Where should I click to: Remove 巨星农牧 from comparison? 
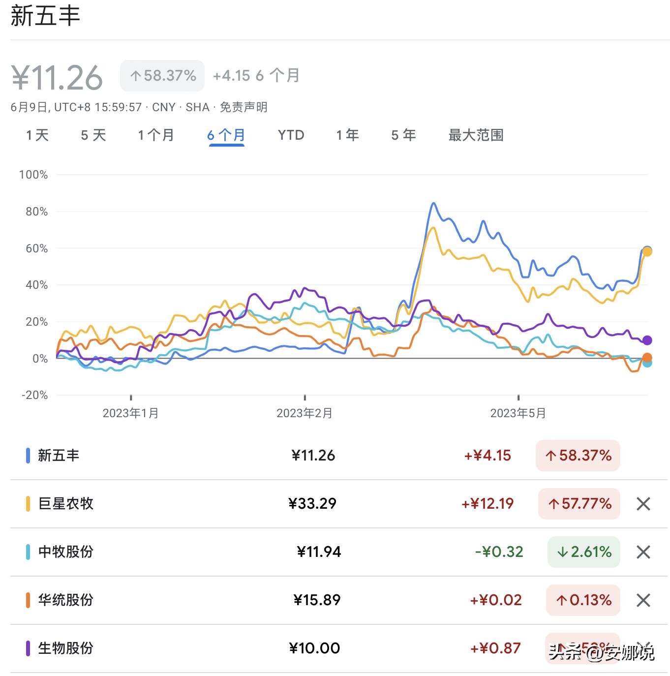[x=643, y=503]
